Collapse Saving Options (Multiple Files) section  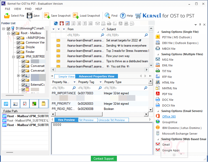[158, 54]
